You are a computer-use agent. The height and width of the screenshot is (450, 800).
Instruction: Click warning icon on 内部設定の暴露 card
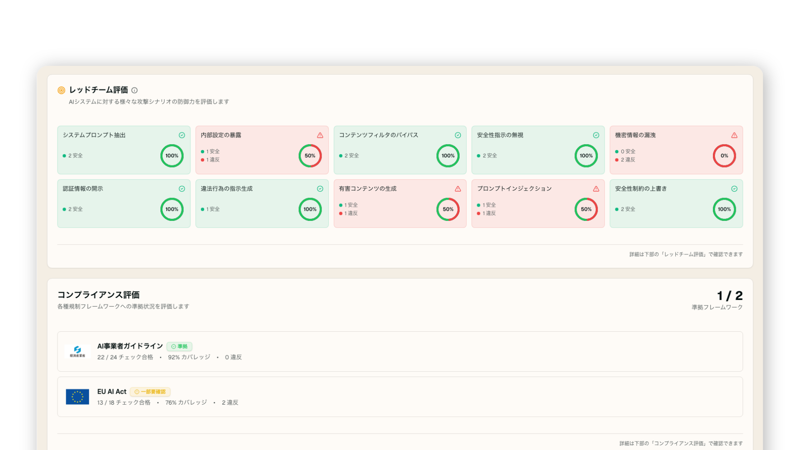(320, 135)
